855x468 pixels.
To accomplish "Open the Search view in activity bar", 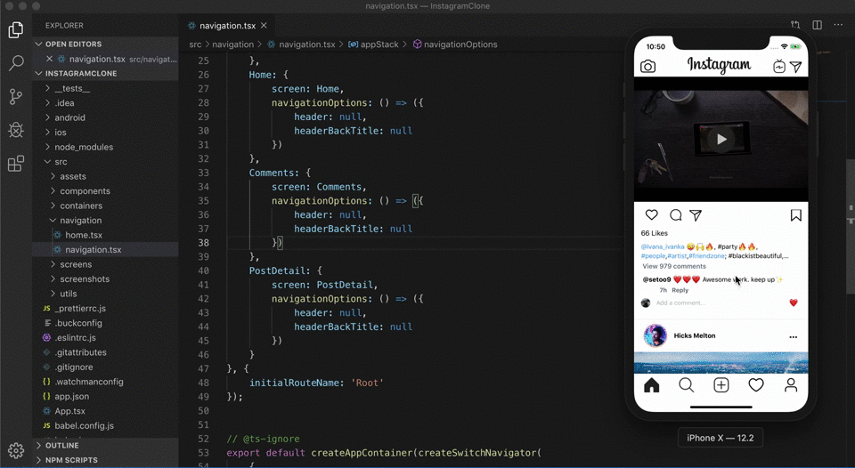I will pyautogui.click(x=16, y=63).
